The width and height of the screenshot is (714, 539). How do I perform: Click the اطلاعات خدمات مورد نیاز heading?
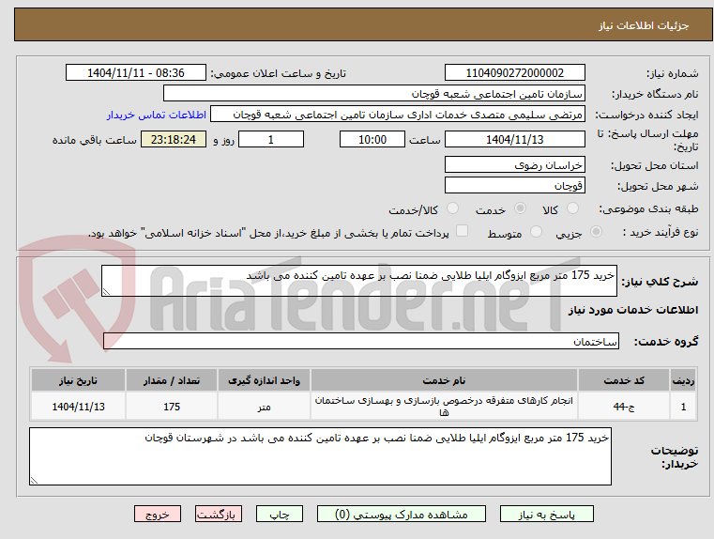click(633, 310)
